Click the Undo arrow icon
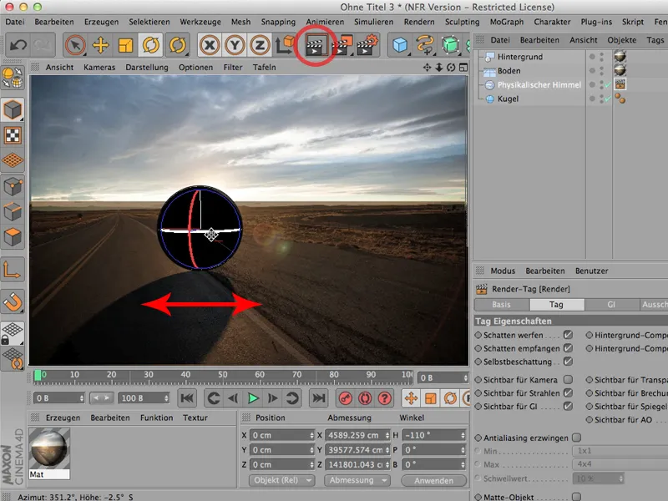Viewport: 668px width, 501px height. pyautogui.click(x=18, y=45)
